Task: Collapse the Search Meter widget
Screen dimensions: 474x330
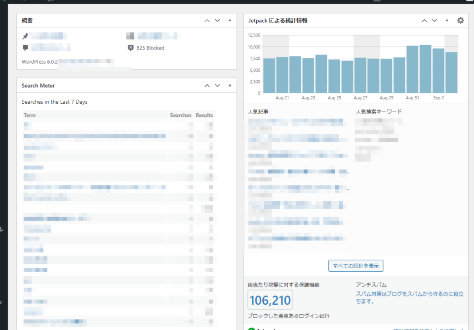Action: point(229,85)
